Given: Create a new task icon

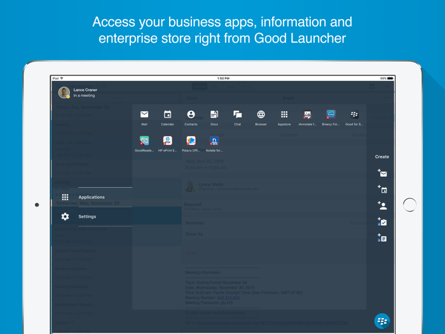Looking at the screenshot, I should [x=382, y=222].
